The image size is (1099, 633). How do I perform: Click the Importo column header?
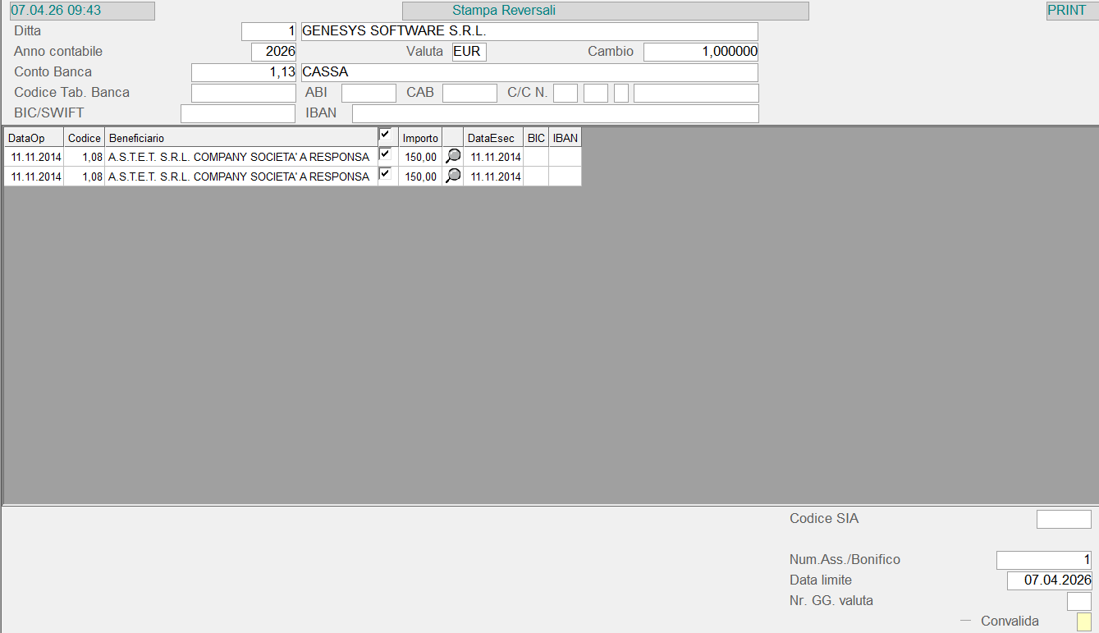419,138
